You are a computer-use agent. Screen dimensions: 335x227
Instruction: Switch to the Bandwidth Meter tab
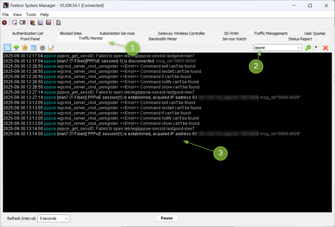coord(163,39)
